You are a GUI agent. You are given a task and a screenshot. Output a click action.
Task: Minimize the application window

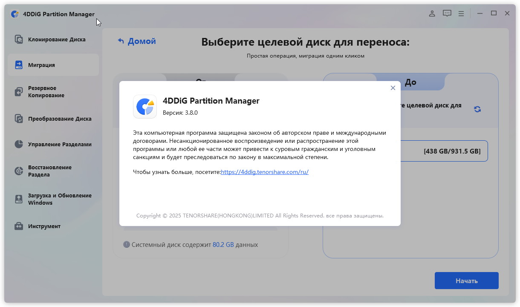pos(480,13)
